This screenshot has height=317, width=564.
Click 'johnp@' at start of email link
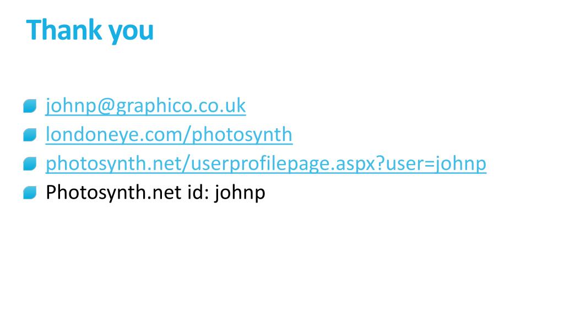(80, 106)
